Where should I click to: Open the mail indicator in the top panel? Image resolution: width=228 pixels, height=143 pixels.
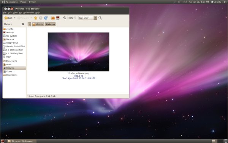(185, 2)
